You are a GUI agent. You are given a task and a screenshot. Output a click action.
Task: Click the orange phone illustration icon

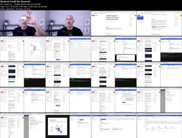[35, 48]
